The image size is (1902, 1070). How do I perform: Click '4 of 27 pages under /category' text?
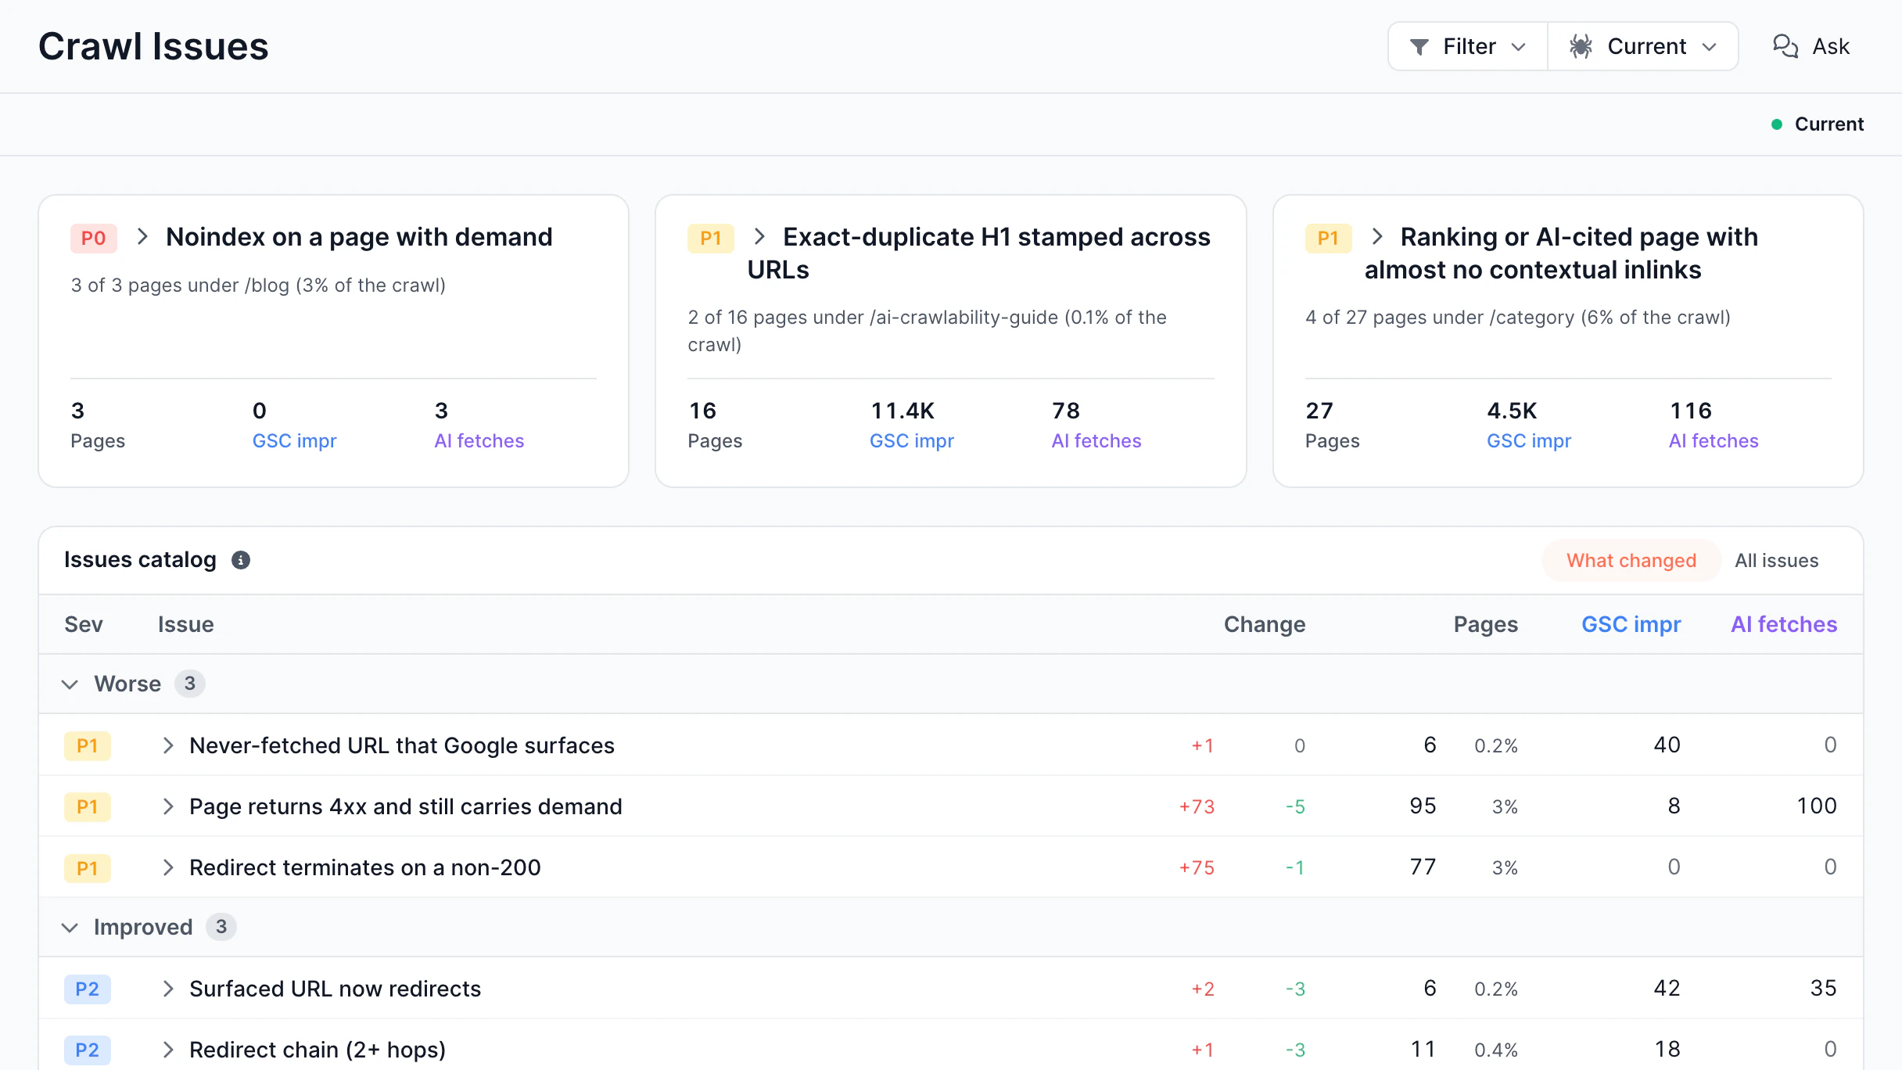pyautogui.click(x=1517, y=318)
